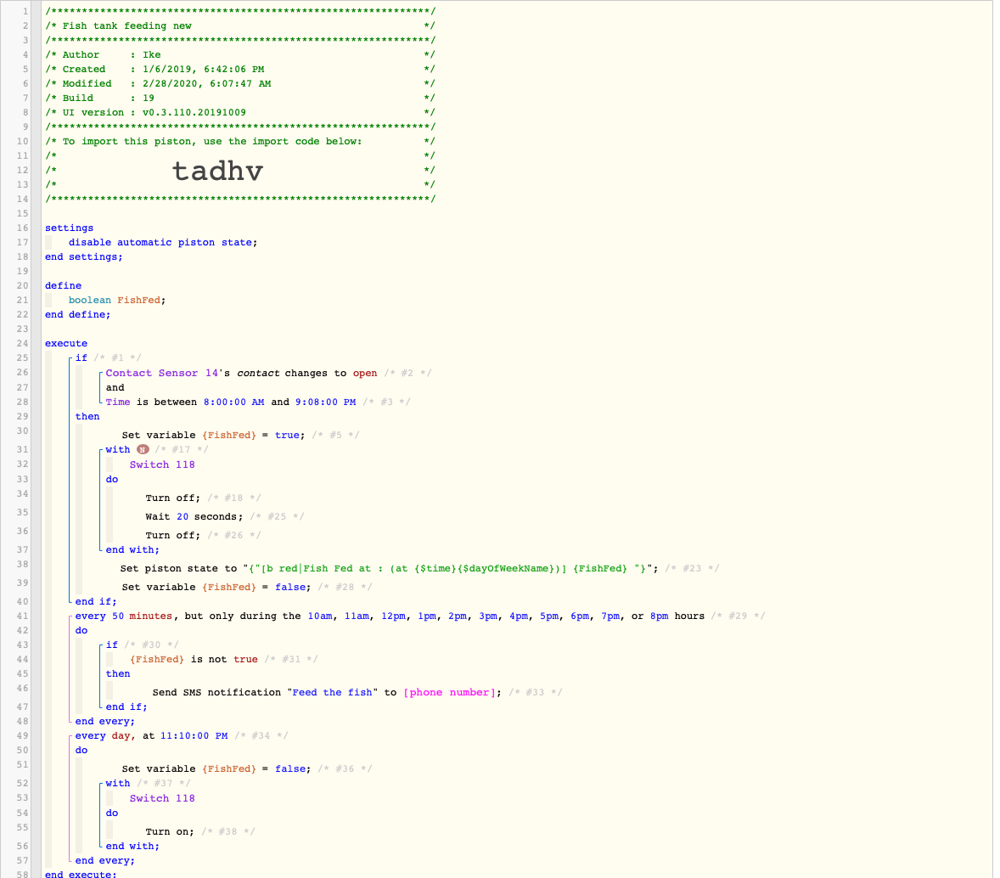
Task: Click 'disable automatic piston state;' line
Action: pos(163,243)
